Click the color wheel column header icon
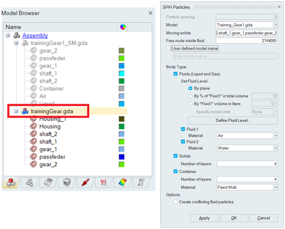 [123, 27]
